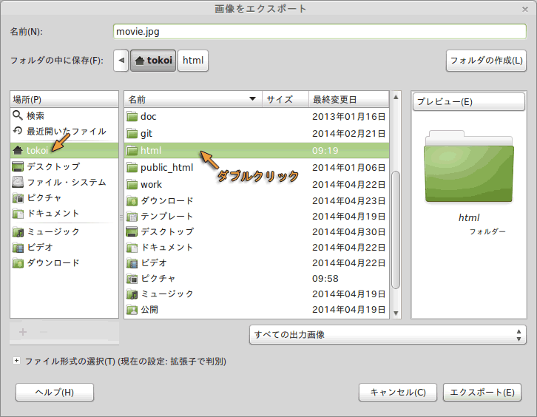537x417 pixels.
Task: Click the search magnifier icon in Places
Action: (18, 116)
